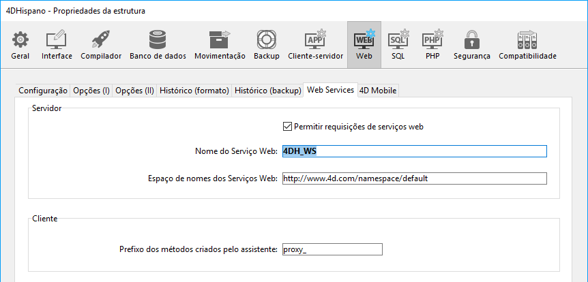
Task: Open the Geral settings gear icon
Action: [20, 41]
